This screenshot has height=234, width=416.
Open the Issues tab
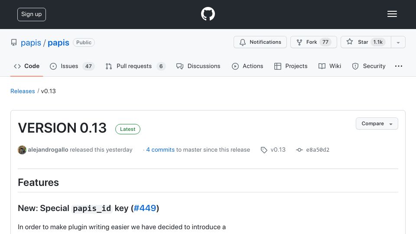coord(72,66)
